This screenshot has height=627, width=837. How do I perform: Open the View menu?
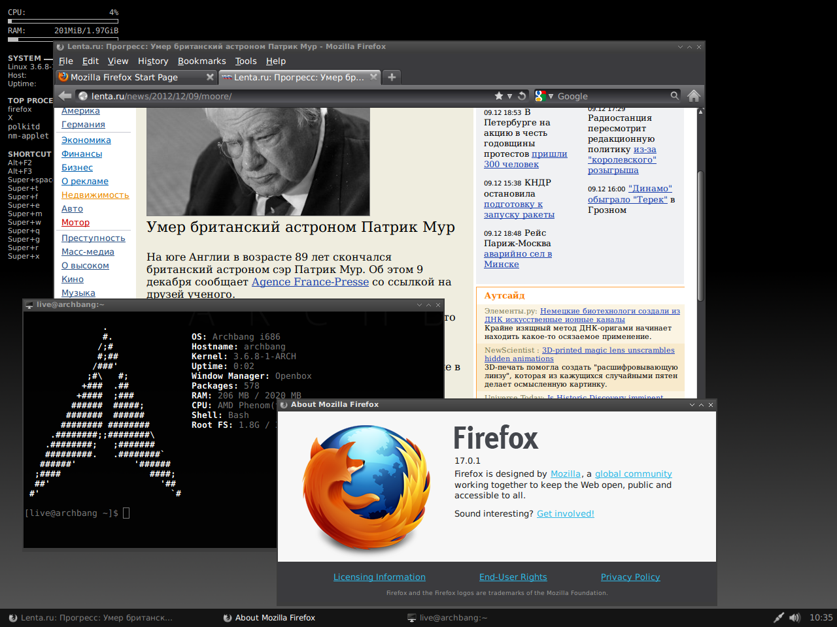click(118, 61)
